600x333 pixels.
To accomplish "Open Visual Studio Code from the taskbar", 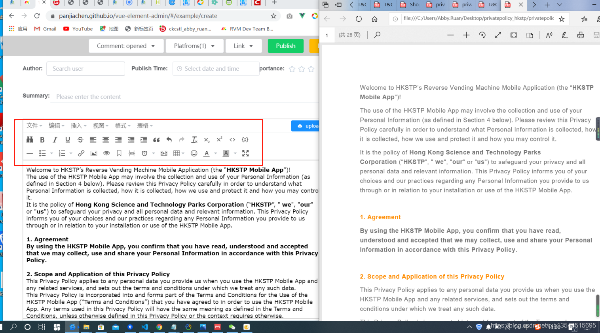I will tap(144, 327).
